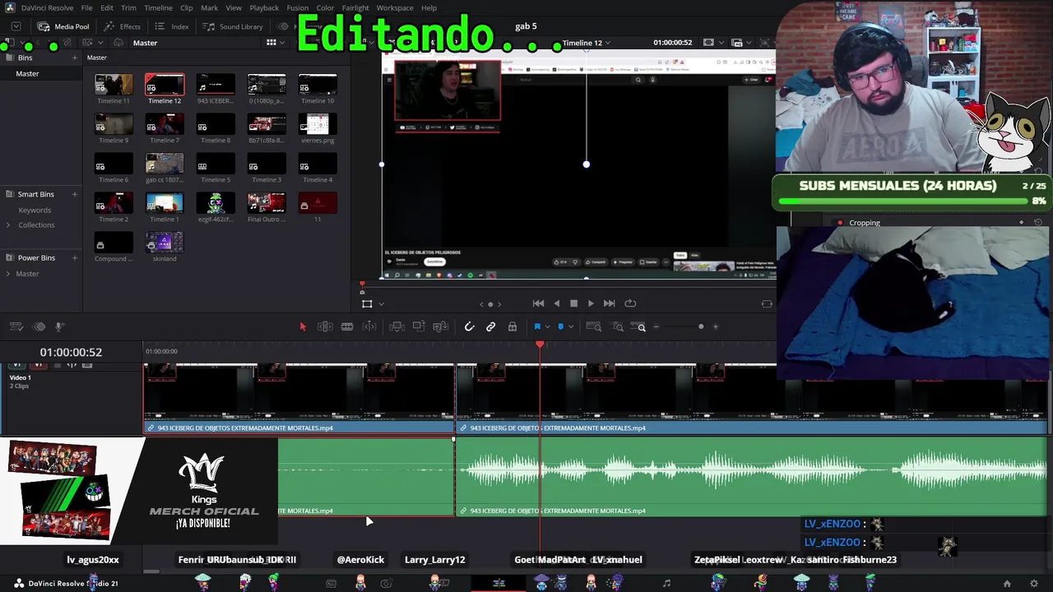The image size is (1053, 592).
Task: Select the Keywords smart bin
Action: pos(35,210)
